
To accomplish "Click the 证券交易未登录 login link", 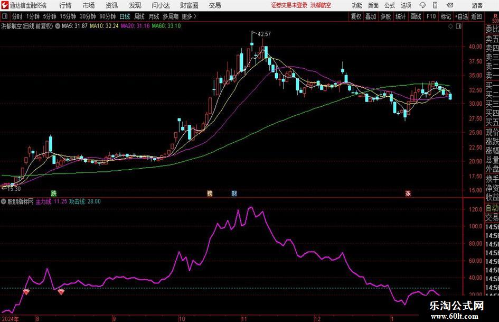I will pyautogui.click(x=289, y=5).
